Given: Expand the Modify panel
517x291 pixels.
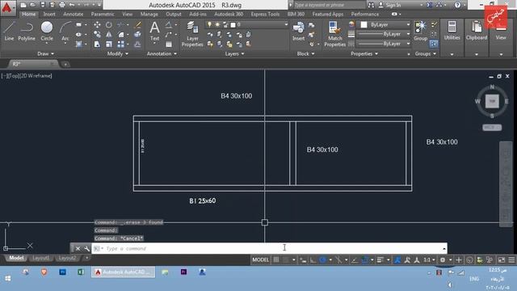Looking at the screenshot, I should [118, 53].
